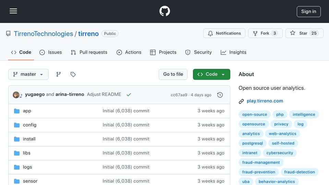Click the branches icon
Image resolution: width=329 pixels, height=185 pixels.
click(59, 74)
